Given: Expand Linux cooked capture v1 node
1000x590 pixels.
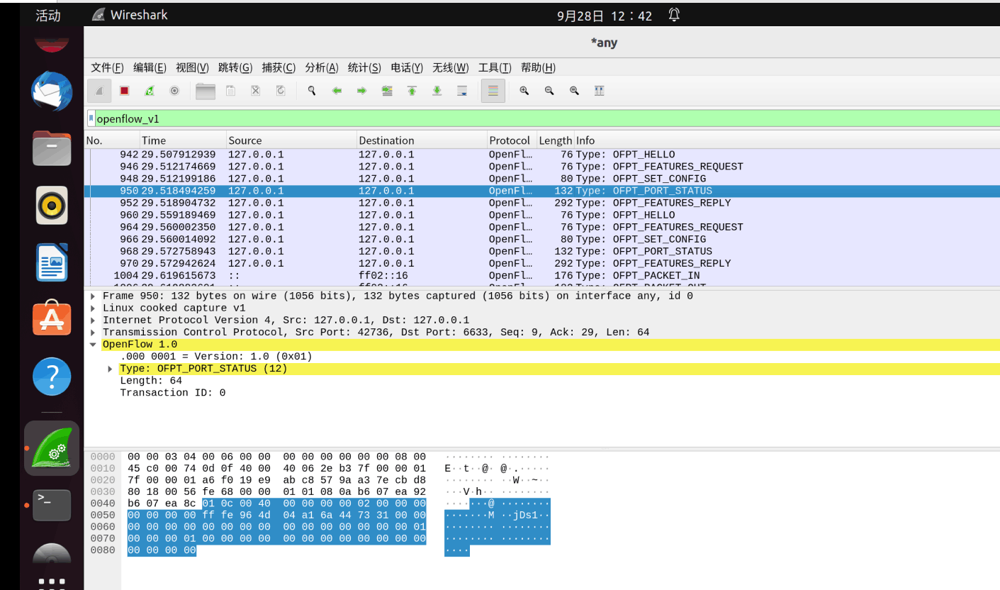Looking at the screenshot, I should 93,308.
